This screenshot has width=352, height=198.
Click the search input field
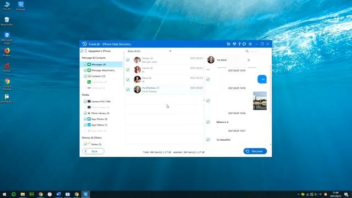pyautogui.click(x=258, y=51)
